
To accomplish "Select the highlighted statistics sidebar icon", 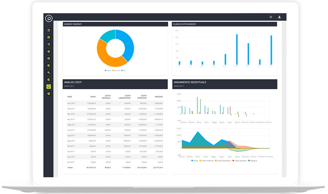I will click(49, 87).
